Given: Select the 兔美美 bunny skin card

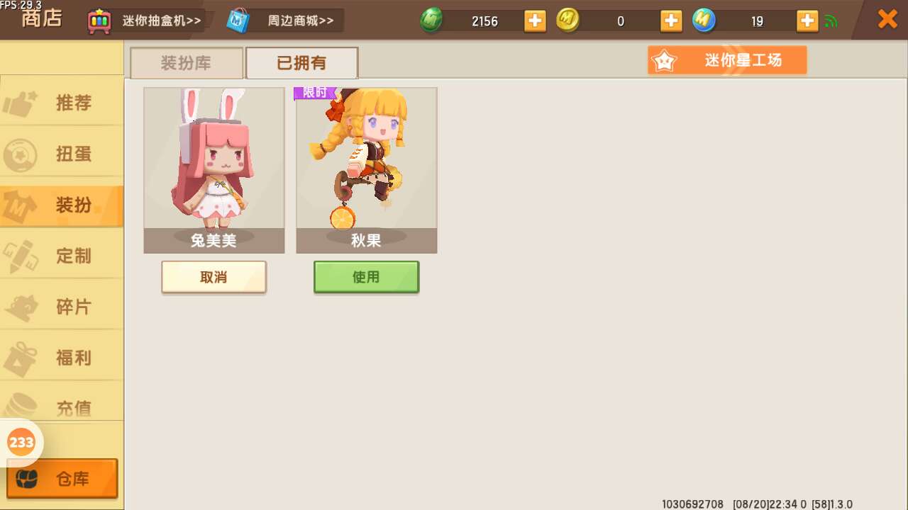Looking at the screenshot, I should (x=214, y=170).
